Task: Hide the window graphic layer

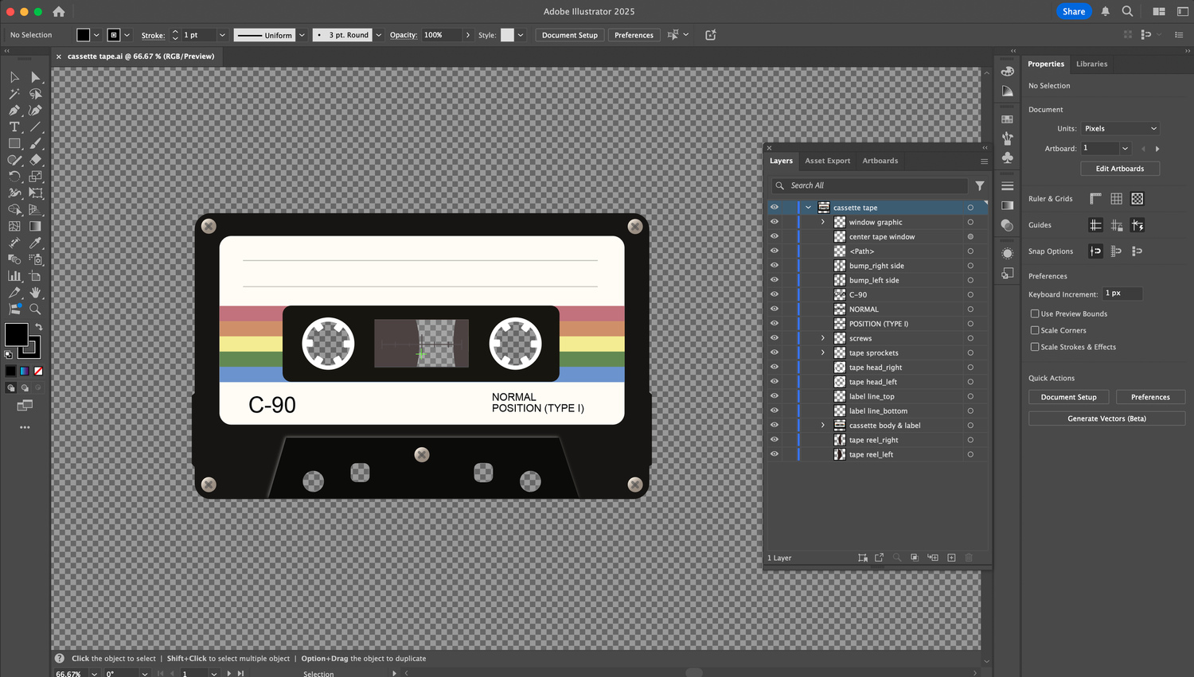Action: click(774, 222)
